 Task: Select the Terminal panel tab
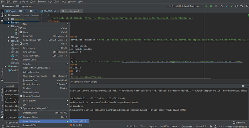click(x=10, y=86)
